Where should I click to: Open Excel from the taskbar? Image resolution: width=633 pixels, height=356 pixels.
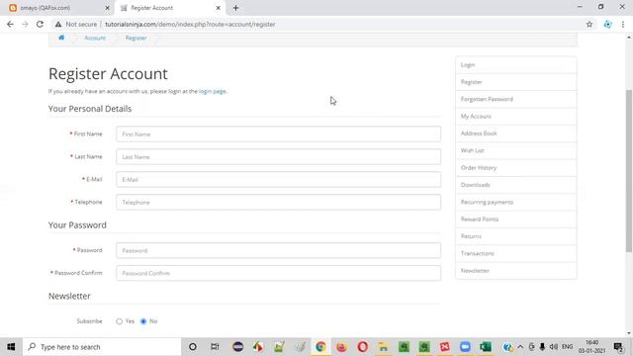tap(486, 347)
